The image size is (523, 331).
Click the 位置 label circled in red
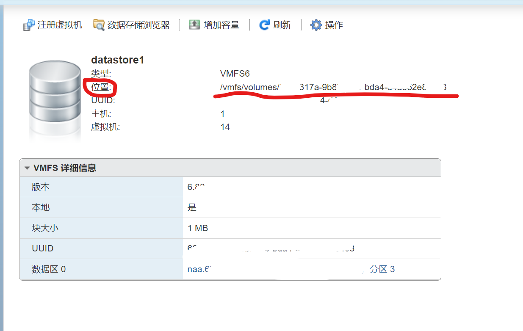pos(101,88)
